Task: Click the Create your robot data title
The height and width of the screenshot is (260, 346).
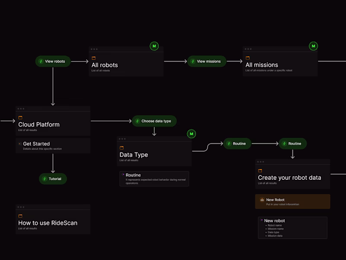Action: [x=289, y=178]
